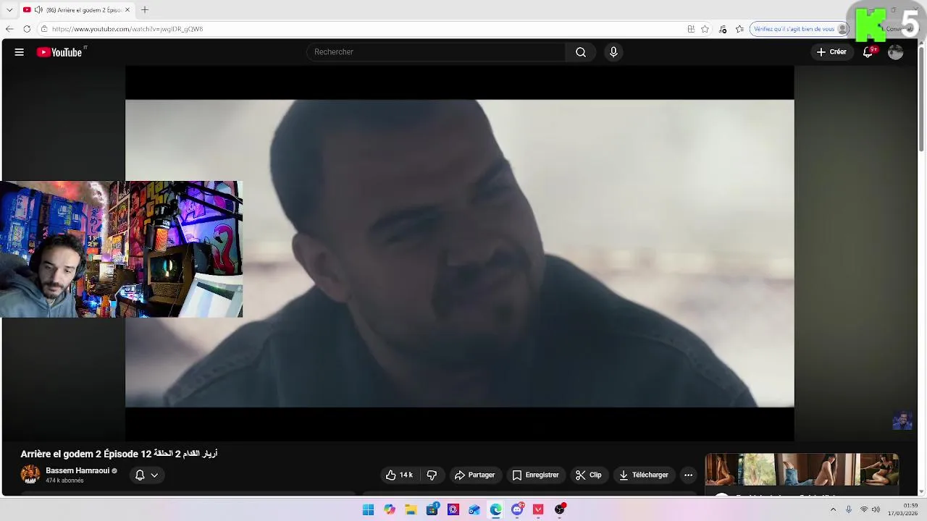
Task: Create a Clip with the scissors button
Action: click(x=589, y=475)
